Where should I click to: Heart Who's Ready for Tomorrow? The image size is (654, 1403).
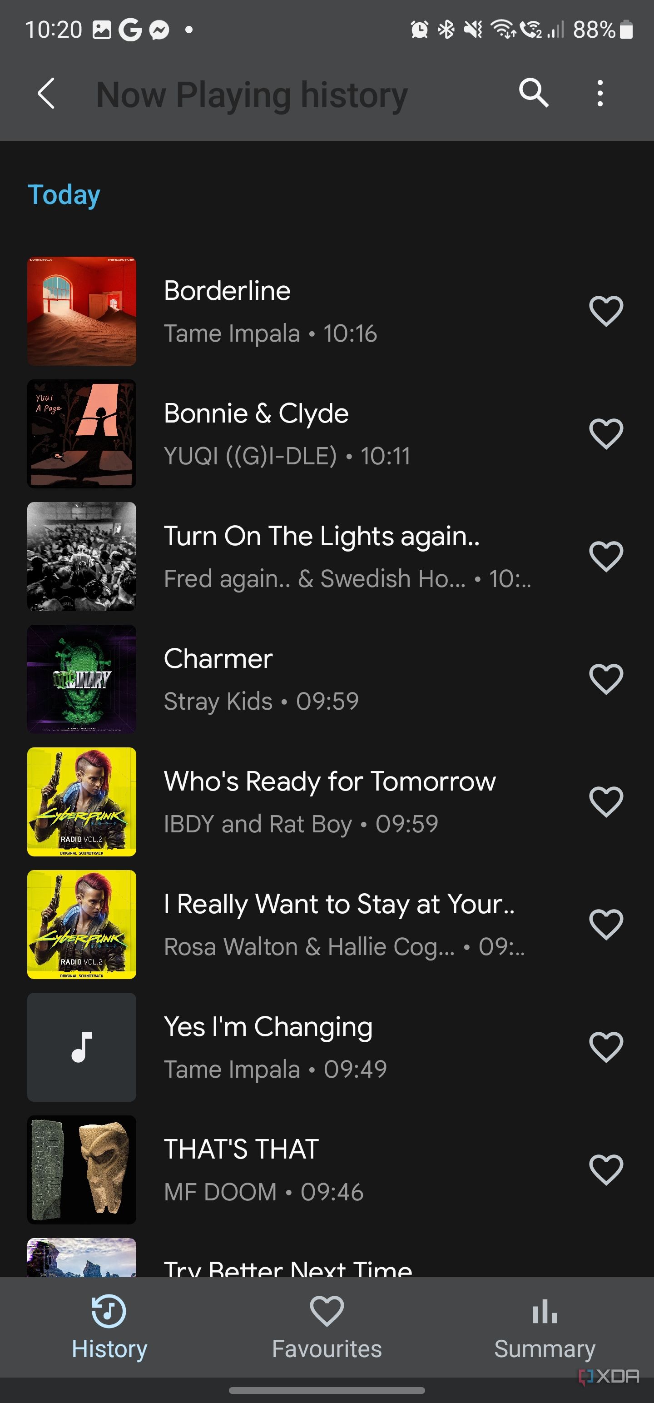(605, 802)
